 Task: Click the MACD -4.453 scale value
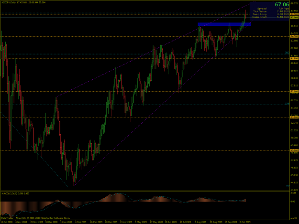(x=294, y=218)
